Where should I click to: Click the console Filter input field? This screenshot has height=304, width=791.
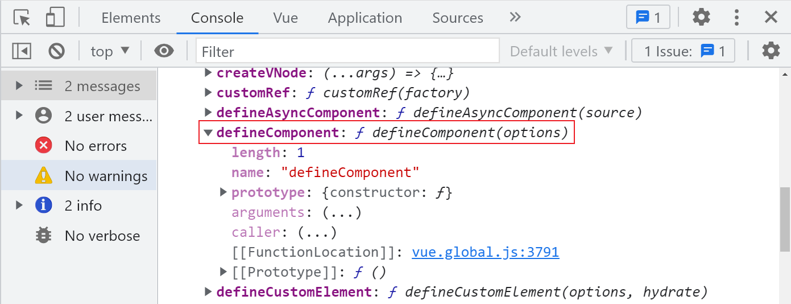click(x=347, y=51)
